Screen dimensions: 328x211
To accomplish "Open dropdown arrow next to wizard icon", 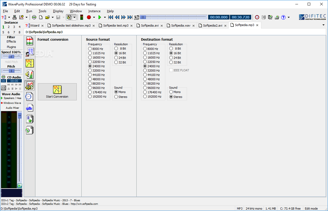I will [9, 17].
